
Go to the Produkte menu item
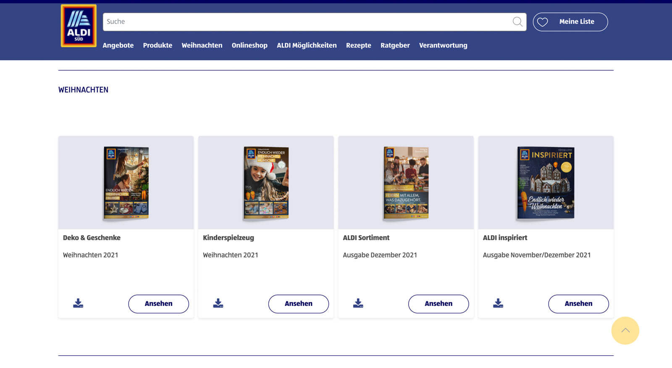(x=157, y=45)
